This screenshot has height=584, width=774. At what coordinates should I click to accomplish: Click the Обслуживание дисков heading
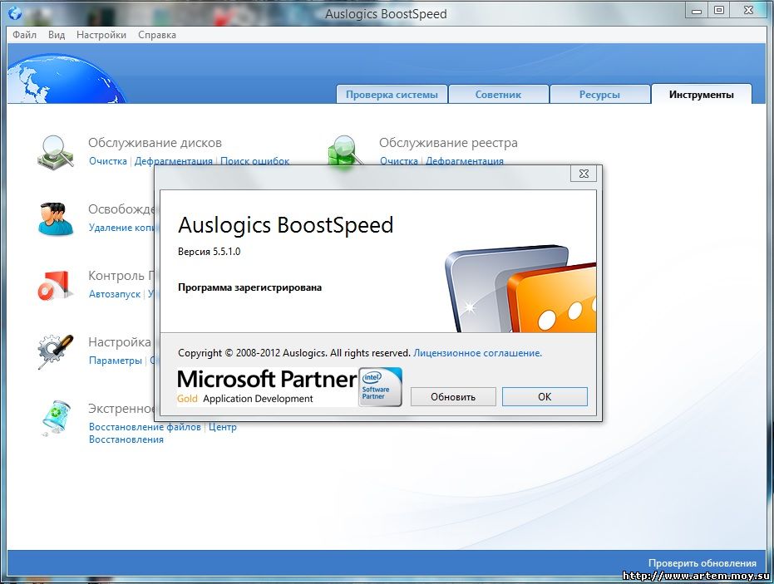click(x=155, y=143)
